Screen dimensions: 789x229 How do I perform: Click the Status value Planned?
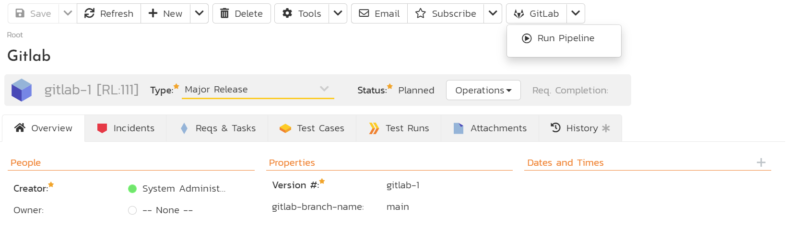[416, 90]
